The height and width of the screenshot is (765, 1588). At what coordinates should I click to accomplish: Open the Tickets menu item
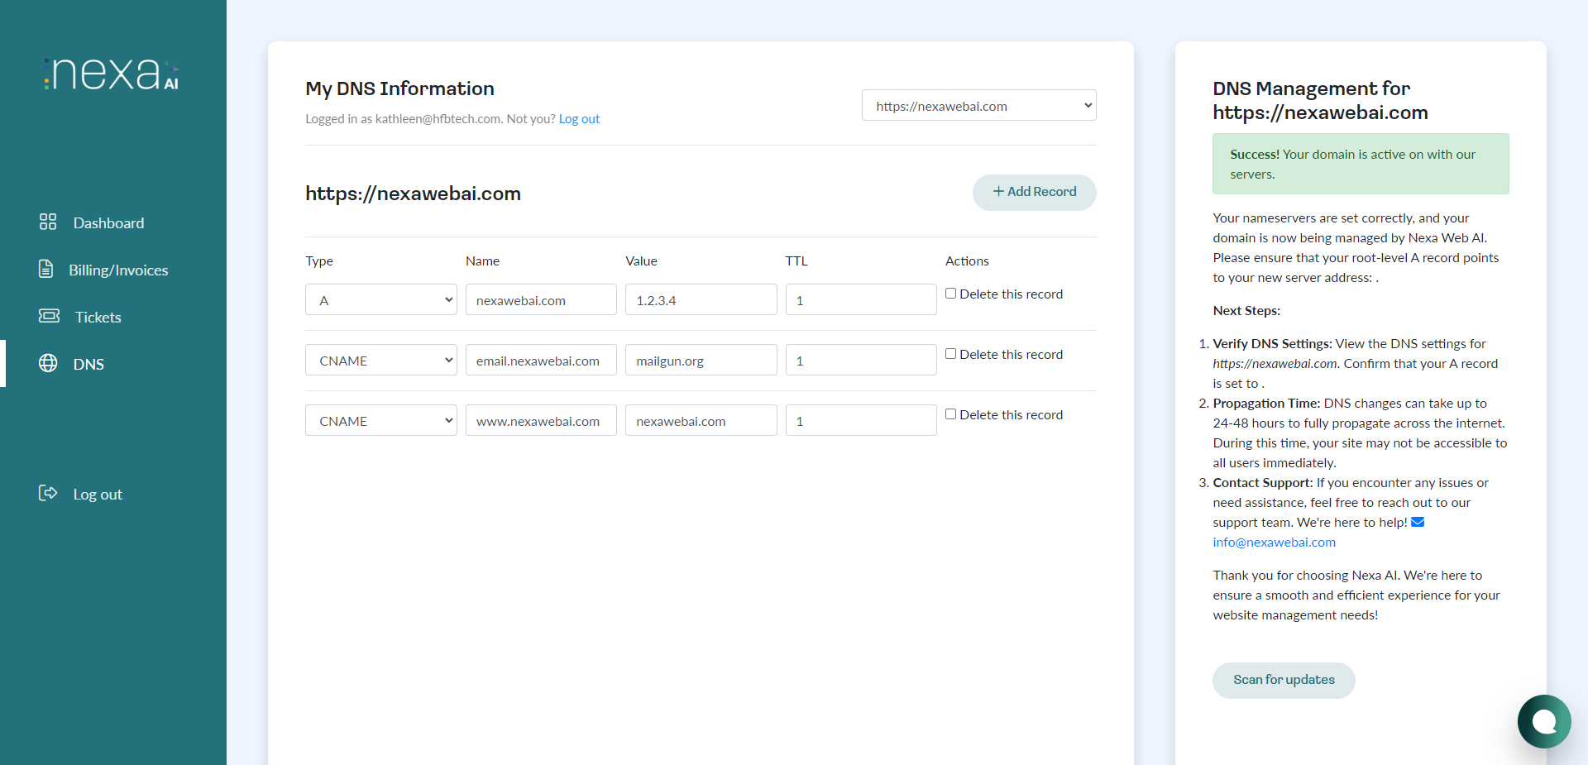coord(98,317)
